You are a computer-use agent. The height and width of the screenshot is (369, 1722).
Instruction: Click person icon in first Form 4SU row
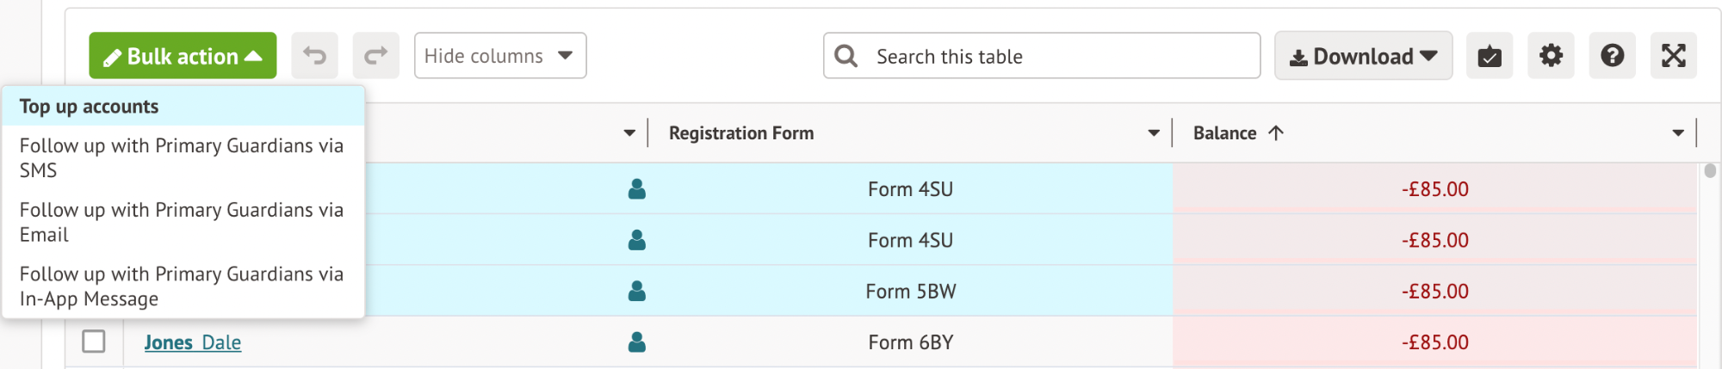637,189
